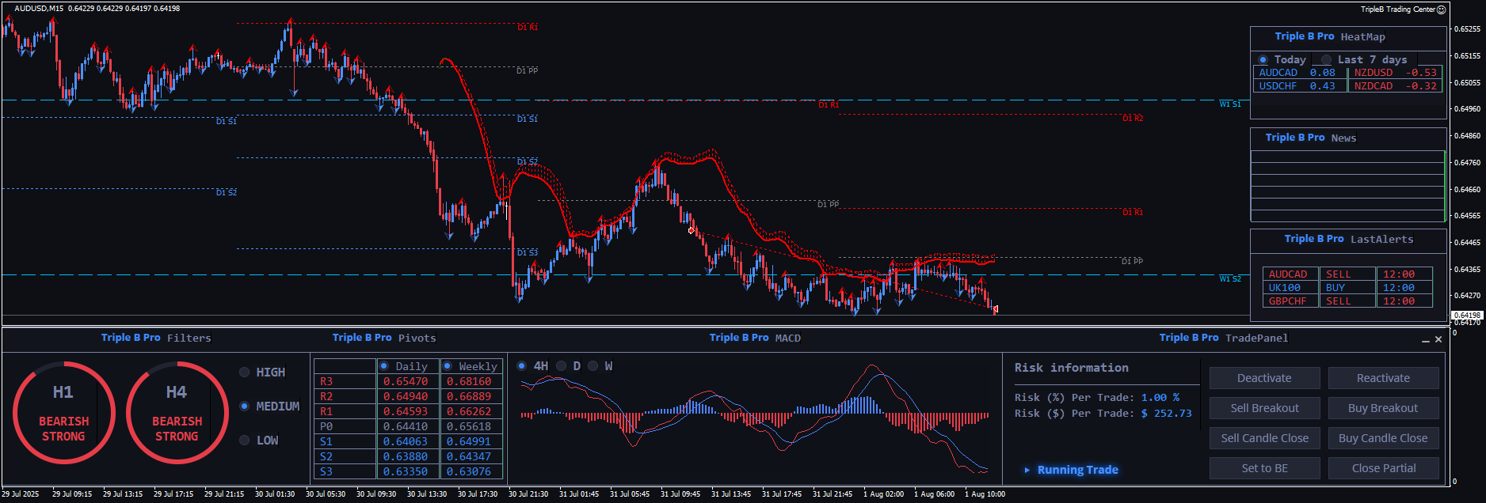Show HeatMap for Last 7 days
This screenshot has width=1486, height=503.
click(1327, 60)
